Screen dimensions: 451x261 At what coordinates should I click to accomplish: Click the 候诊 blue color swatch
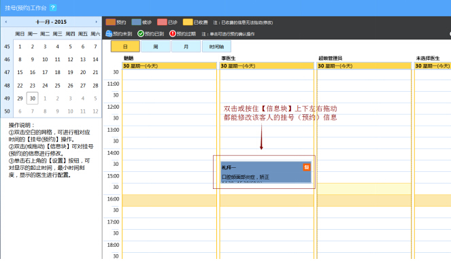tap(136, 22)
